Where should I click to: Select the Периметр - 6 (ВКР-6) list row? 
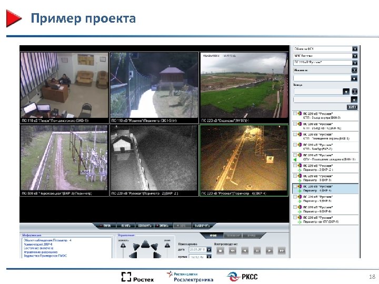pos(325,209)
